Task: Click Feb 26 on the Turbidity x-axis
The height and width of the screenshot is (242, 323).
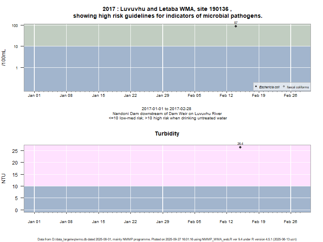Action: (x=291, y=221)
